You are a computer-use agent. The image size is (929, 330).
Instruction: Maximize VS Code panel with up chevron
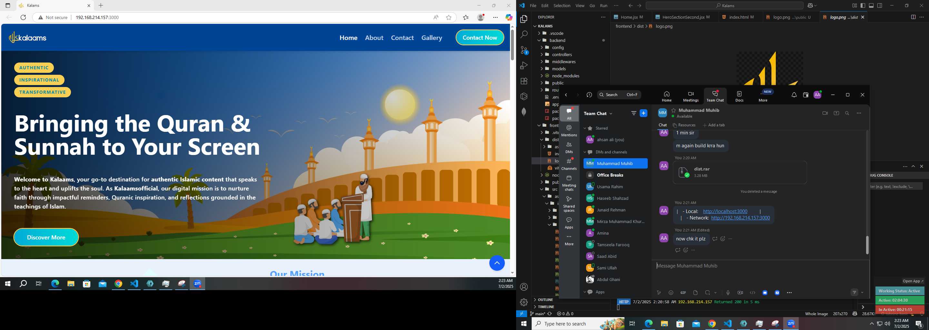pyautogui.click(x=913, y=166)
